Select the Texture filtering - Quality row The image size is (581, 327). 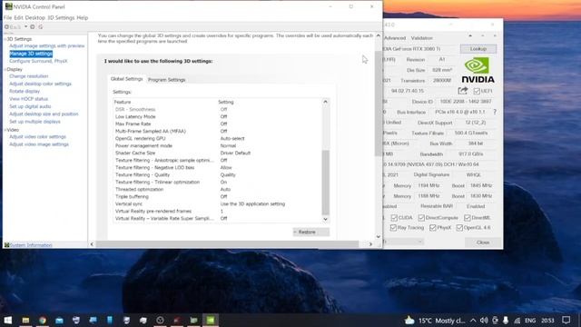[218, 174]
